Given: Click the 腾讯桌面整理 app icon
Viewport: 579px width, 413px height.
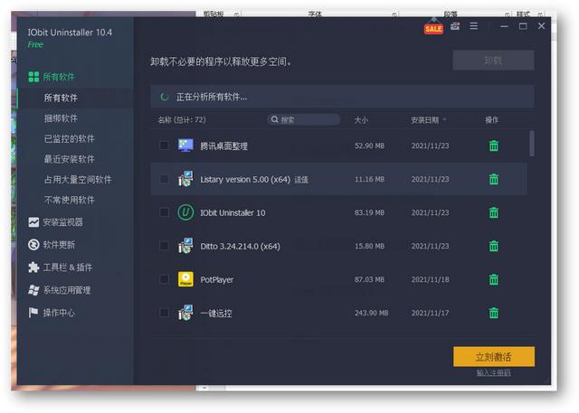Looking at the screenshot, I should (185, 145).
